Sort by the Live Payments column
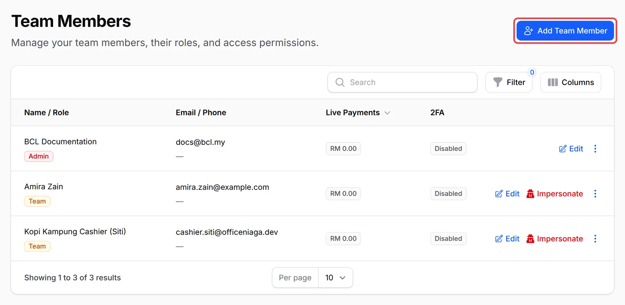The image size is (625, 305). click(358, 113)
